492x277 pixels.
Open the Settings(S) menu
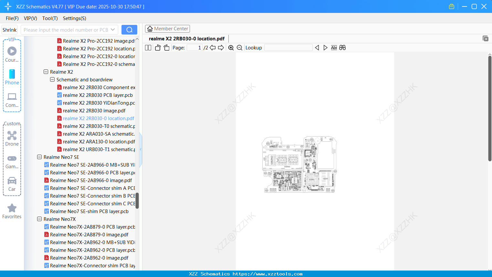pyautogui.click(x=75, y=18)
